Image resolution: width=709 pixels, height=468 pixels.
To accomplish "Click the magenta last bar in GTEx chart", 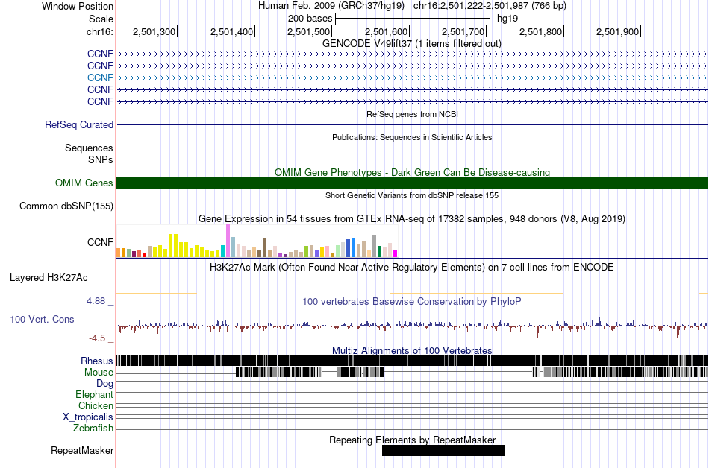I will tap(396, 253).
